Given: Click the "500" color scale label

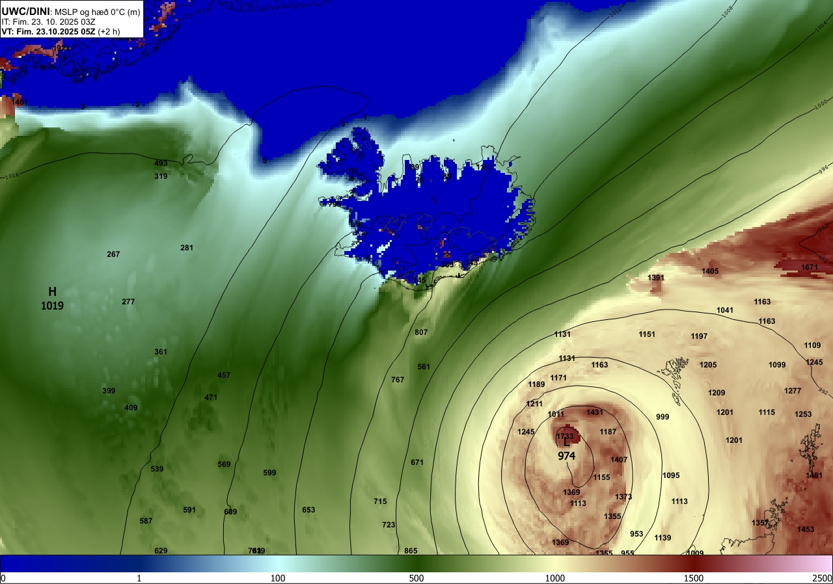Looking at the screenshot, I should [x=416, y=578].
